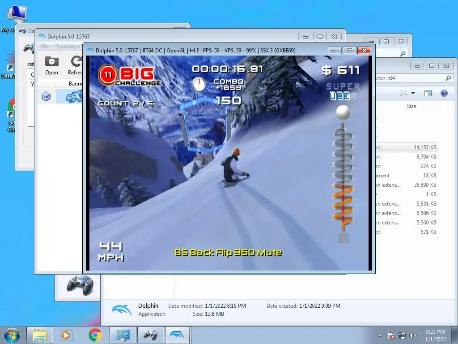This screenshot has height=344, width=458.
Task: Open Action Center flag icon in tray
Action: coord(391,335)
